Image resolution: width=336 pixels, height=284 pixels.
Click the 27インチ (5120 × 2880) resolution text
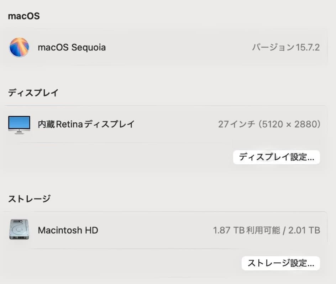tap(269, 124)
